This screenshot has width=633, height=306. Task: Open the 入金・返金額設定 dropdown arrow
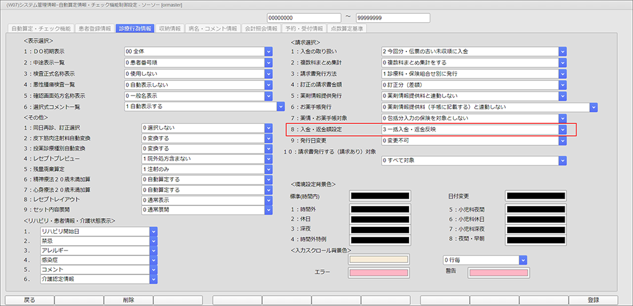(x=562, y=130)
